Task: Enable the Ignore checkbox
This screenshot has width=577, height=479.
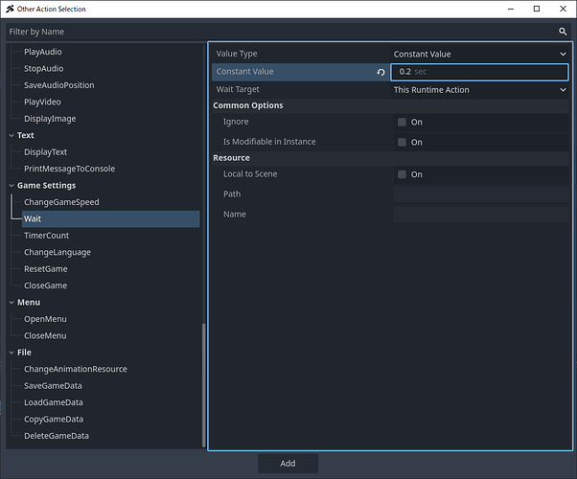Action: (402, 123)
